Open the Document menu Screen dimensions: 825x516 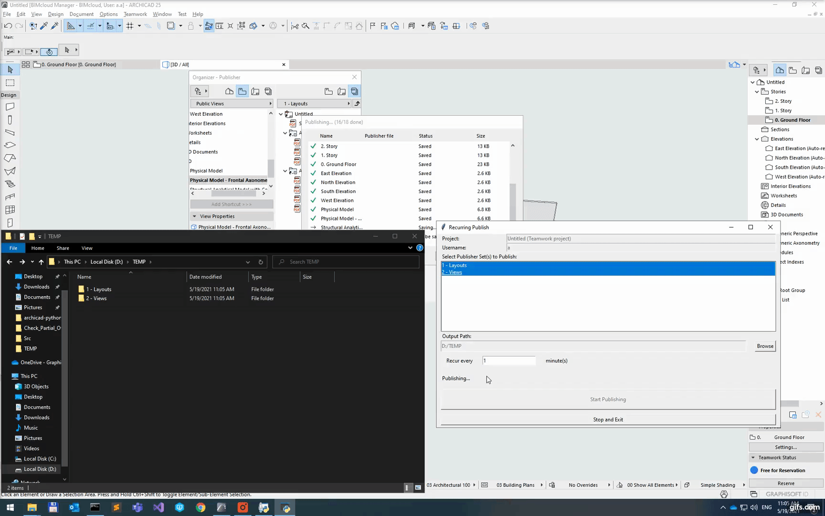coord(82,14)
